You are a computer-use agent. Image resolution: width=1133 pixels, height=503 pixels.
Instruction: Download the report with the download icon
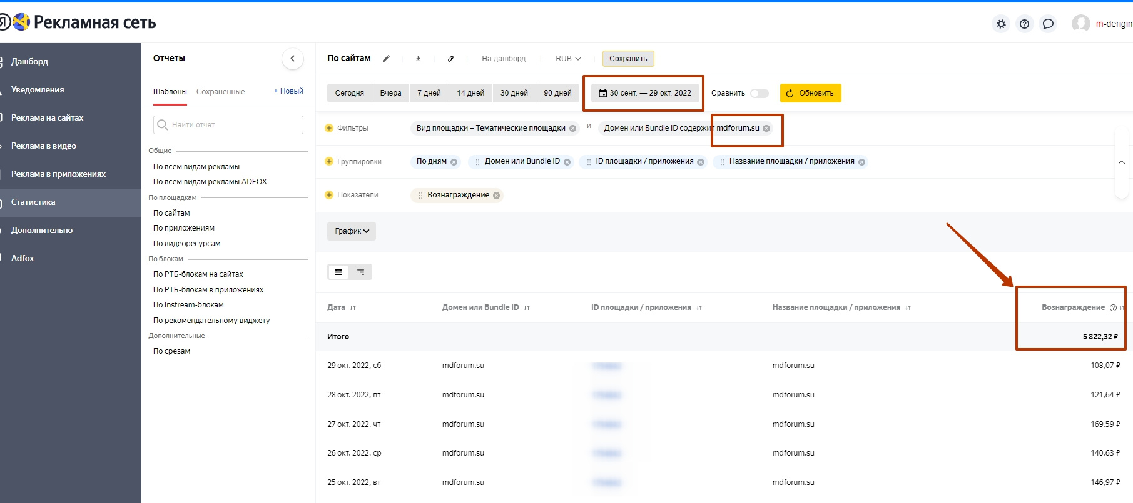coord(418,59)
